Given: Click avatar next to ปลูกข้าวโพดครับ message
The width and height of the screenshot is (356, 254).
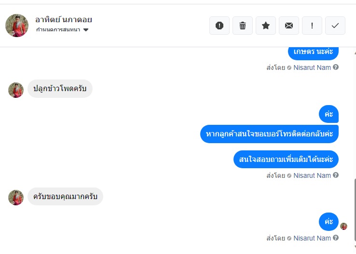Looking at the screenshot, I should [16, 90].
